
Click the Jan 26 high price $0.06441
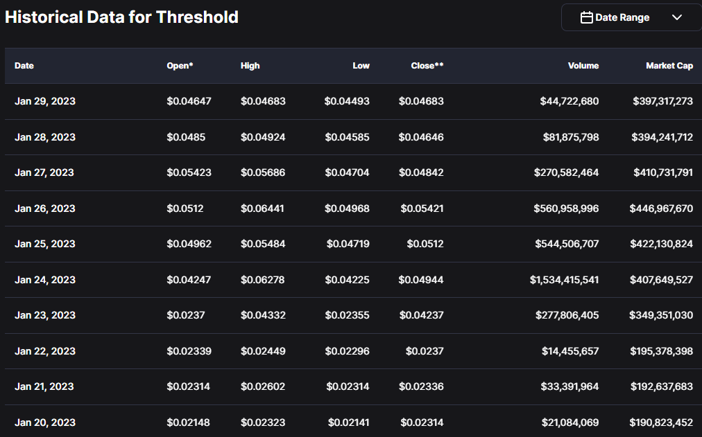click(x=263, y=208)
